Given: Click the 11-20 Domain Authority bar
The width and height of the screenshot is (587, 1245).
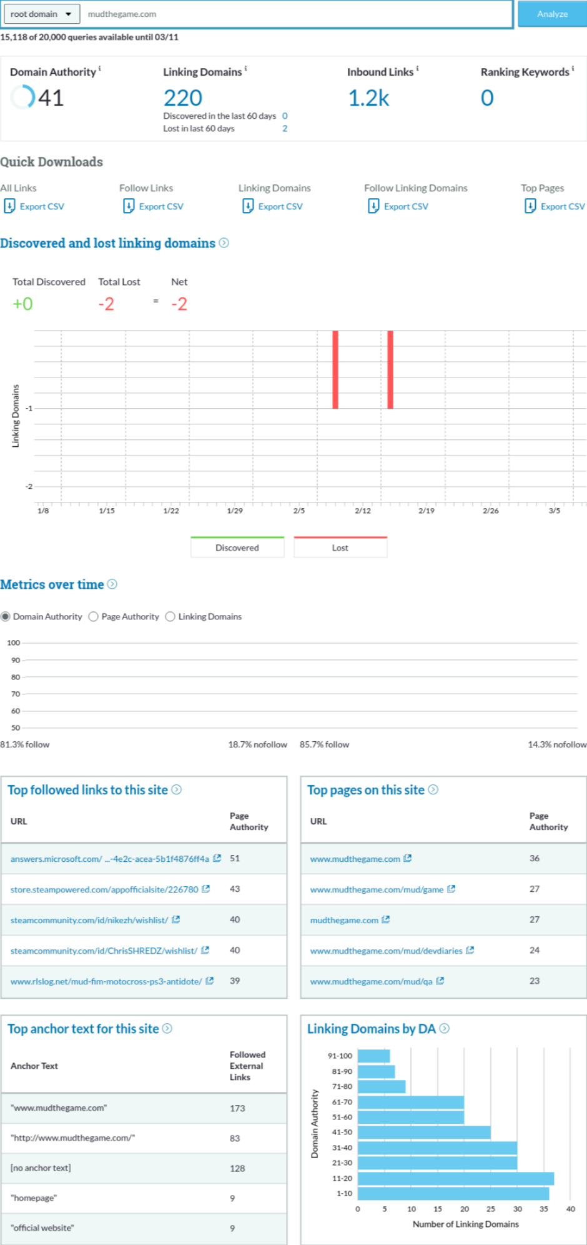Looking at the screenshot, I should coord(455,1178).
